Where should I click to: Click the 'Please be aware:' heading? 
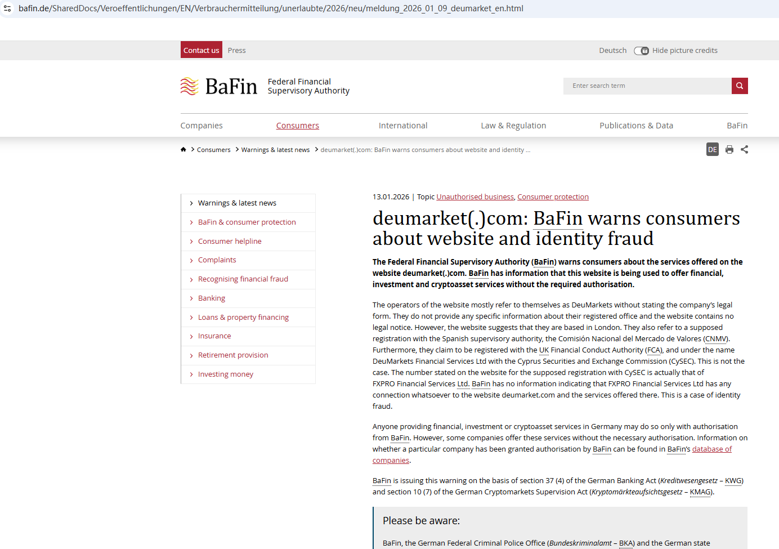(x=421, y=521)
